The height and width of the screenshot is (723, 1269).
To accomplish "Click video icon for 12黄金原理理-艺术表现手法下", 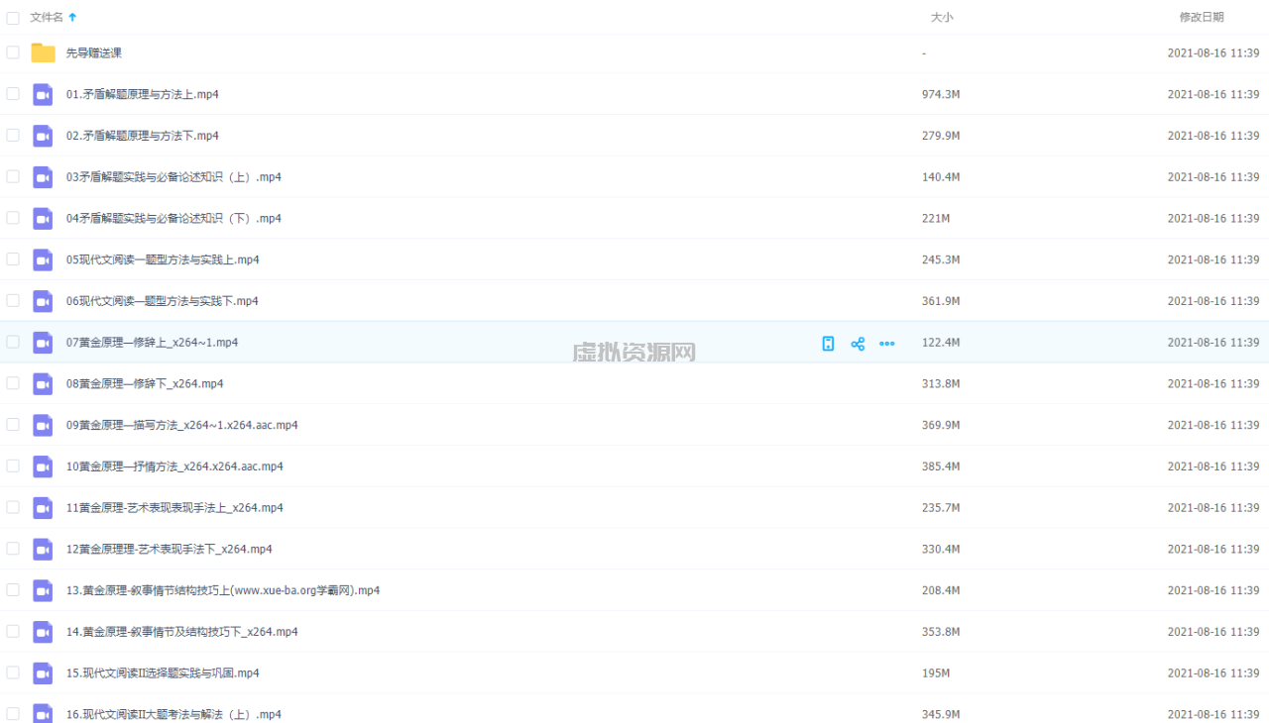I will (43, 549).
